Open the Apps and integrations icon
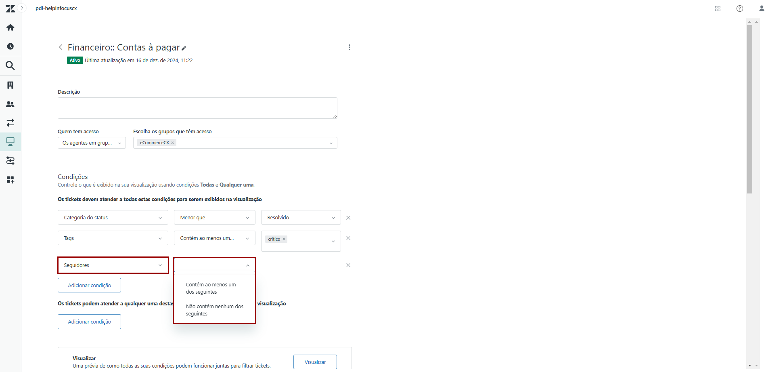This screenshot has height=372, width=766. 10,180
